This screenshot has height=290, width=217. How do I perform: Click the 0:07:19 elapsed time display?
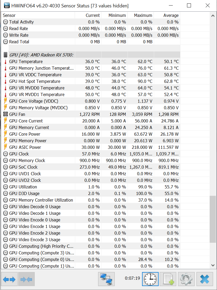[132, 278]
